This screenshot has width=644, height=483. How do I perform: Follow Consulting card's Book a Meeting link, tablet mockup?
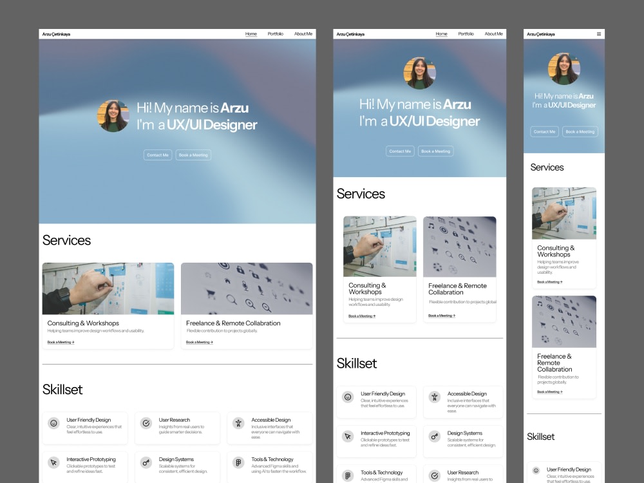[x=362, y=316]
